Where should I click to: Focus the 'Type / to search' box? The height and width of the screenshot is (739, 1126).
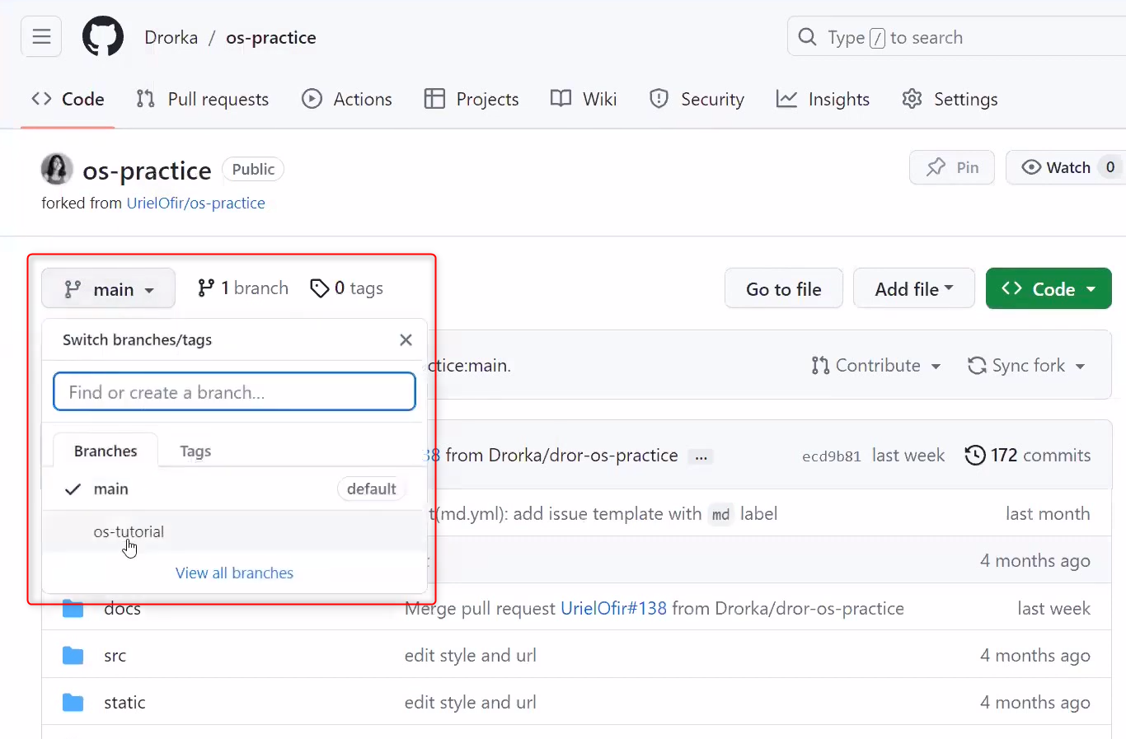[956, 37]
